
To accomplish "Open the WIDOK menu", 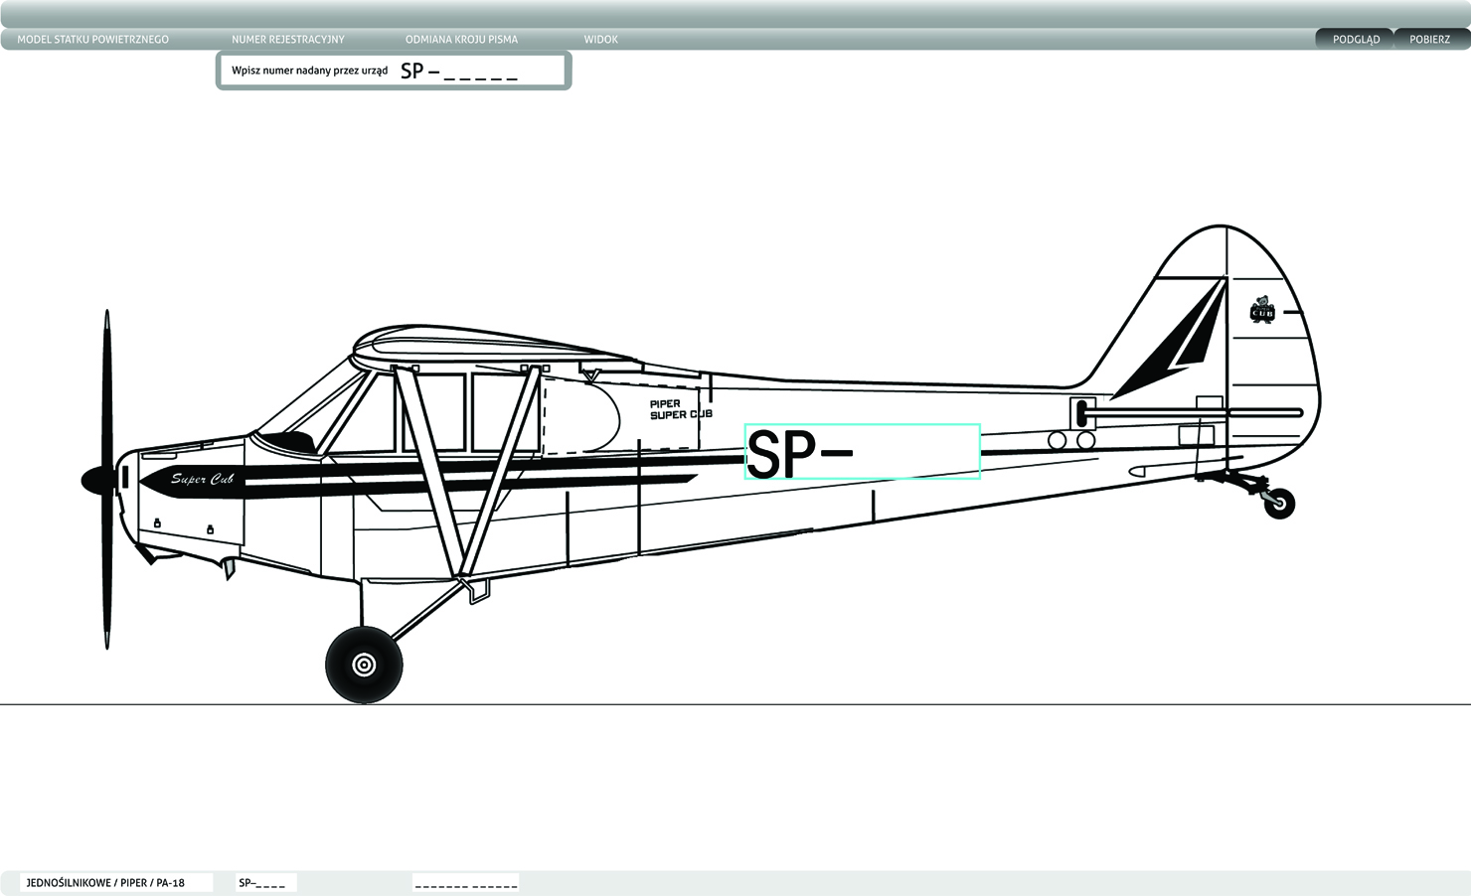I will coord(601,40).
